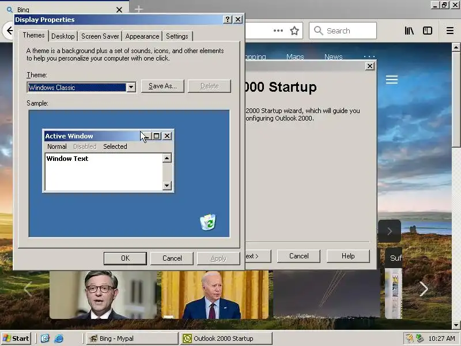Click the taskbar clock showing 10:27 AM

[441, 339]
